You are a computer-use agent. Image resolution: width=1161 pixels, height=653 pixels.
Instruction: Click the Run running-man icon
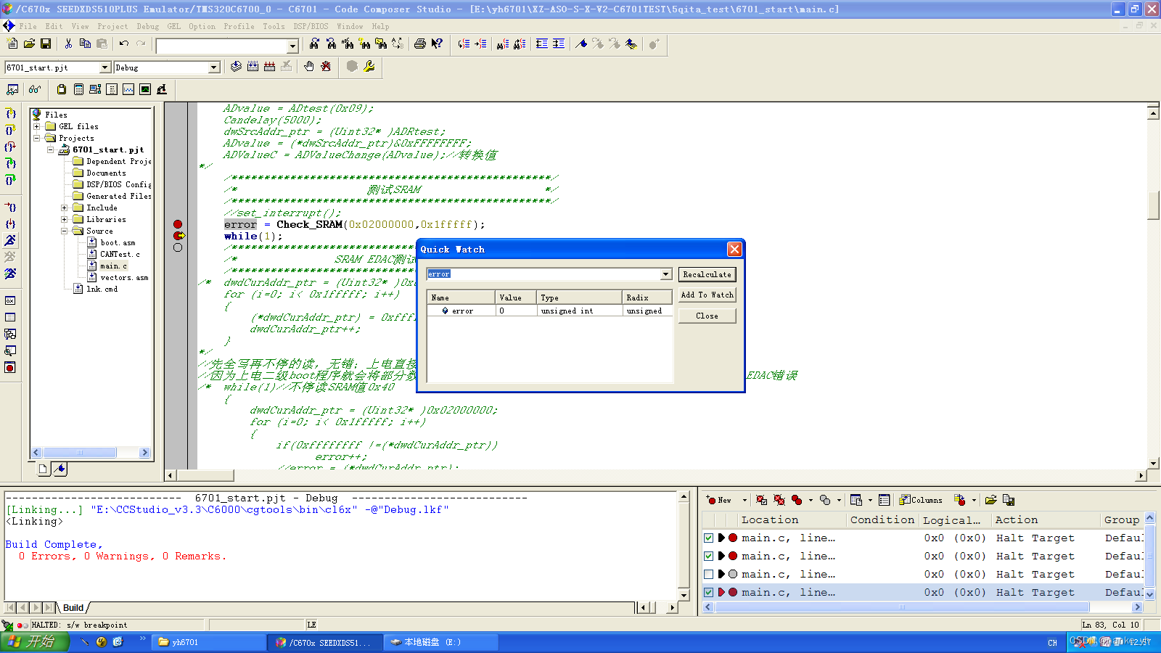(10, 240)
